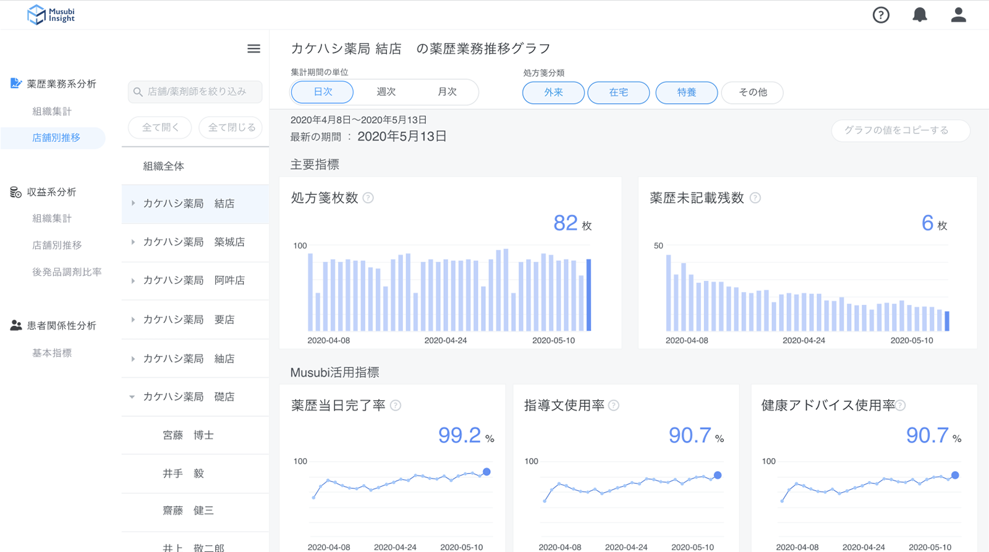Click the 82 枚 value

572,223
